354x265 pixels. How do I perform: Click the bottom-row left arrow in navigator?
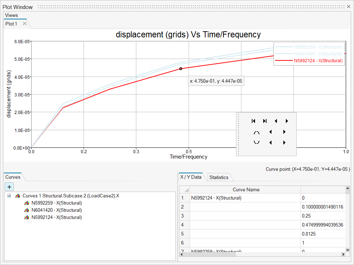[270, 143]
